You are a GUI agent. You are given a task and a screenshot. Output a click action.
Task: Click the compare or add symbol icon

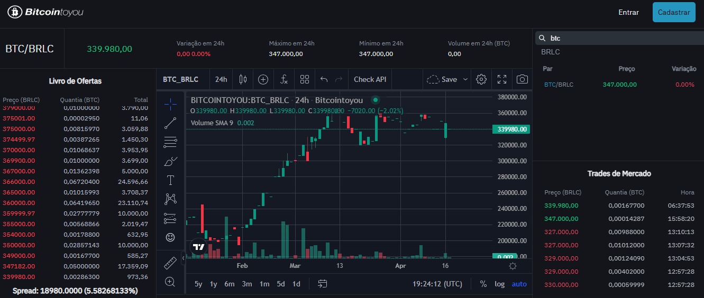(263, 79)
